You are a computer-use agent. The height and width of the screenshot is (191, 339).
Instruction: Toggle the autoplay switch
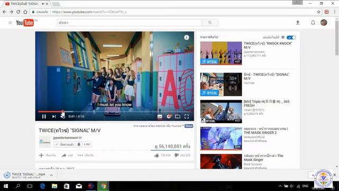coord(291,38)
